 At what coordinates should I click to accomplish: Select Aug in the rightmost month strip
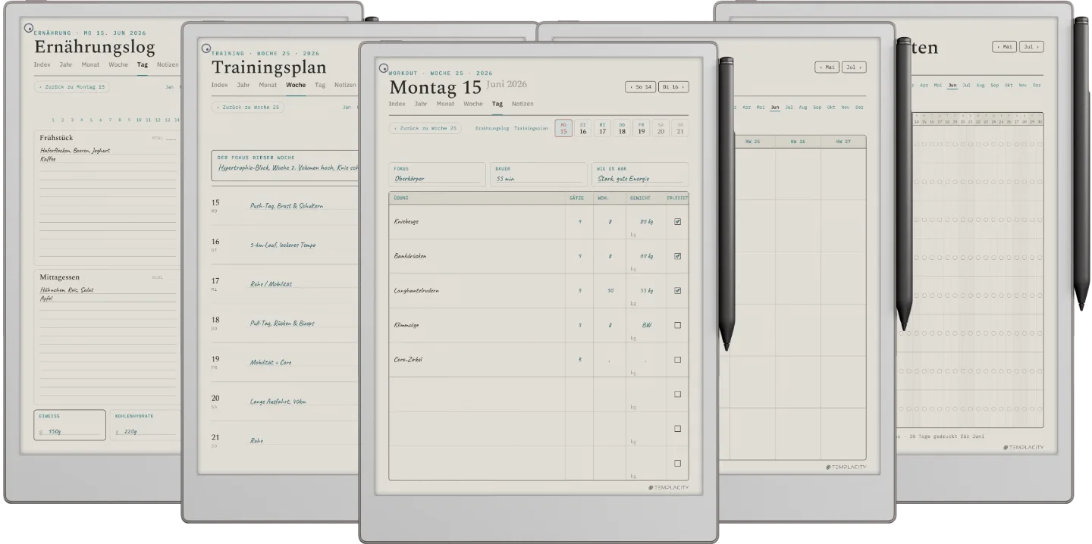click(x=980, y=86)
